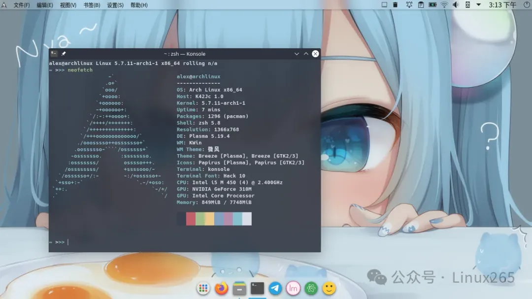
Task: Click the 3:13 下午 clock
Action: pos(502,5)
